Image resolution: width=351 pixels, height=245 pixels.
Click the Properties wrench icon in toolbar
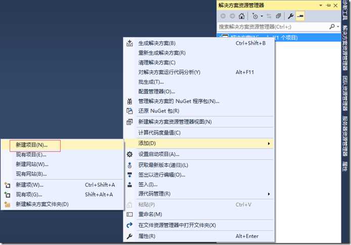(290, 16)
